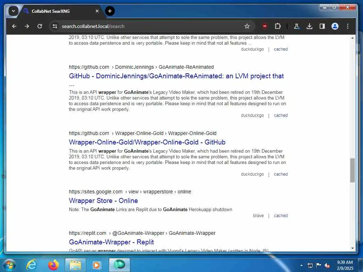Open cached link for Wrapper-Online-Gold result
The width and height of the screenshot is (363, 272).
click(281, 174)
